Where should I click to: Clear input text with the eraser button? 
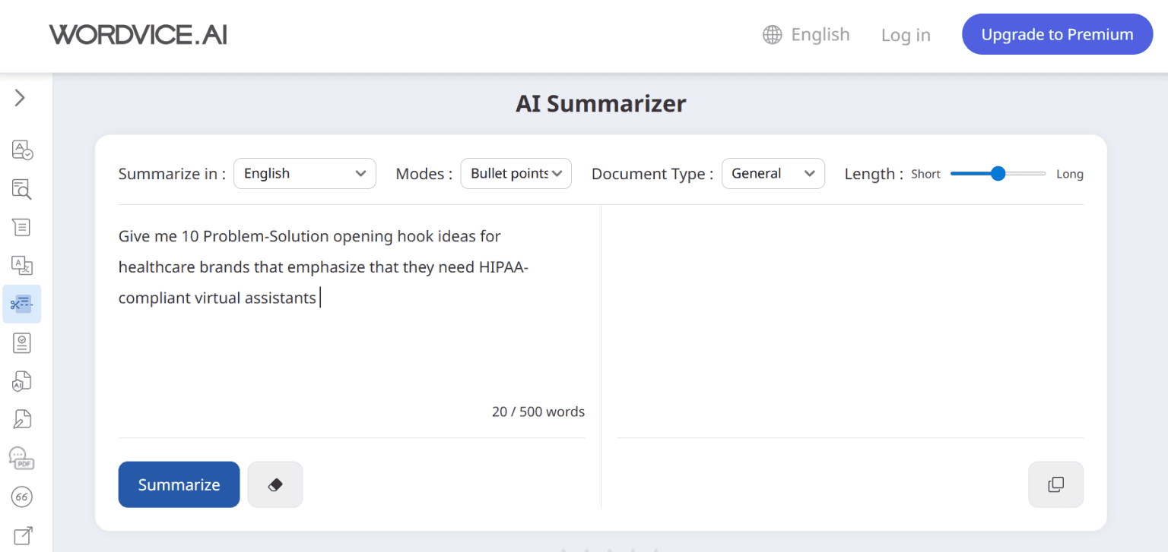275,484
